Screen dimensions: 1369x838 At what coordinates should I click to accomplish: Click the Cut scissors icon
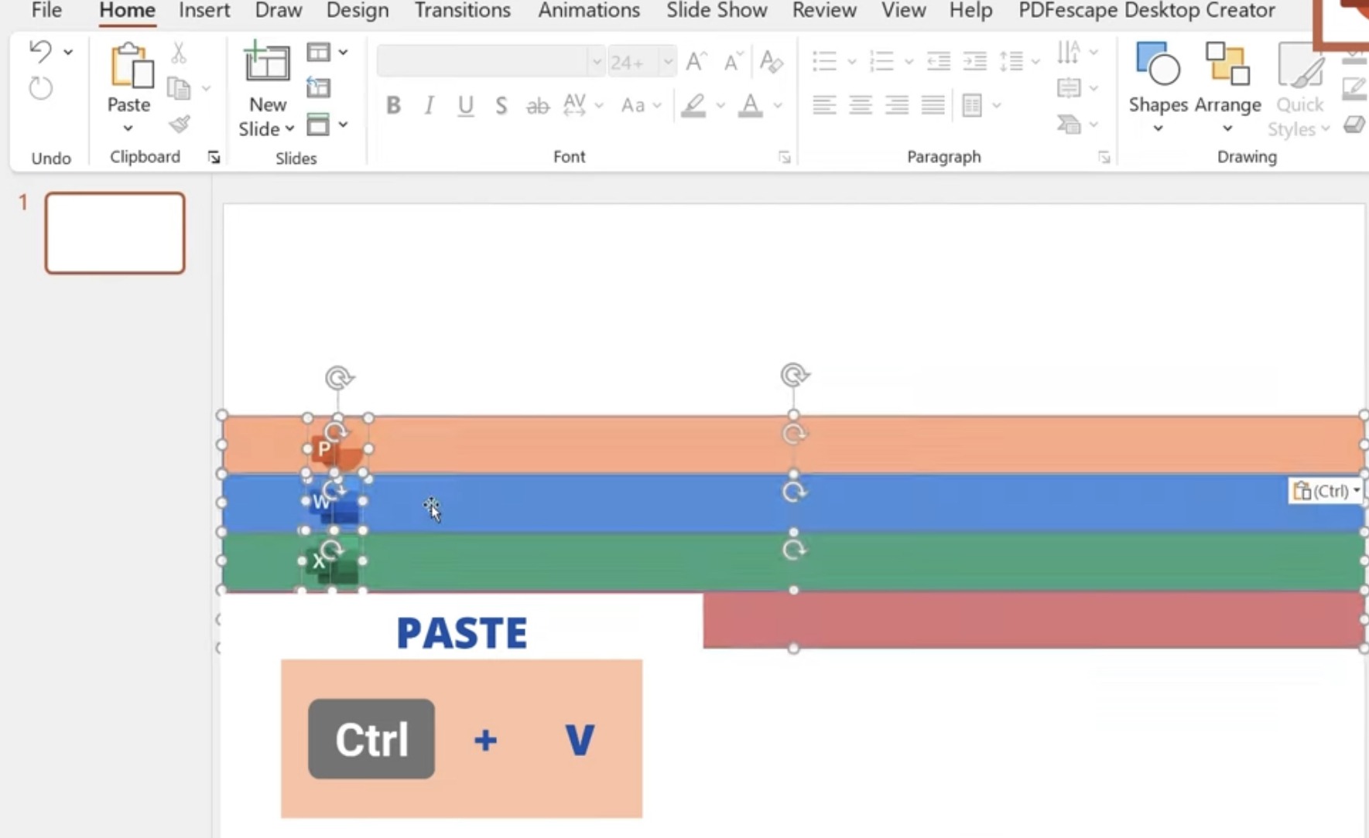(179, 53)
